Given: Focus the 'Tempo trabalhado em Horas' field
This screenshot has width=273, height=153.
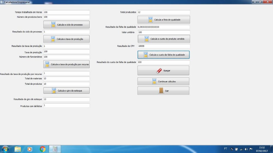Looking at the screenshot, I should point(66,12).
